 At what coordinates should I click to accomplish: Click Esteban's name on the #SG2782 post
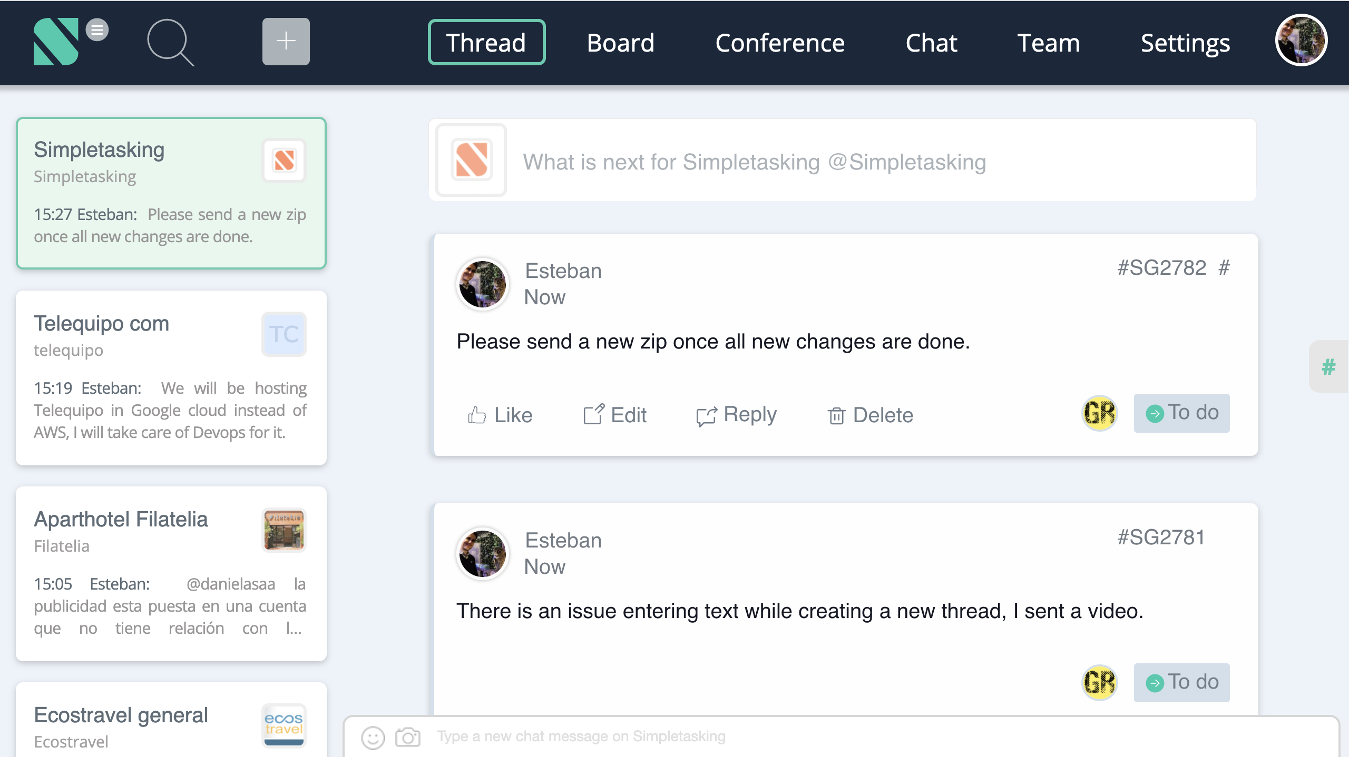pos(563,271)
